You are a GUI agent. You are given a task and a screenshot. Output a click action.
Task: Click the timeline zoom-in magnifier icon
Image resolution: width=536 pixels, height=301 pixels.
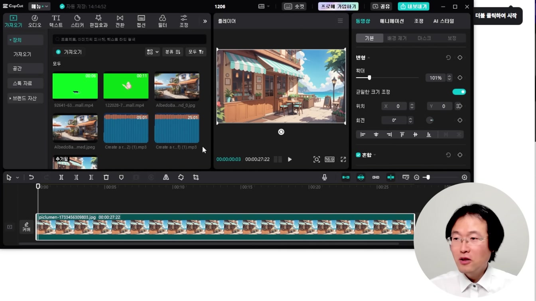pyautogui.click(x=465, y=177)
